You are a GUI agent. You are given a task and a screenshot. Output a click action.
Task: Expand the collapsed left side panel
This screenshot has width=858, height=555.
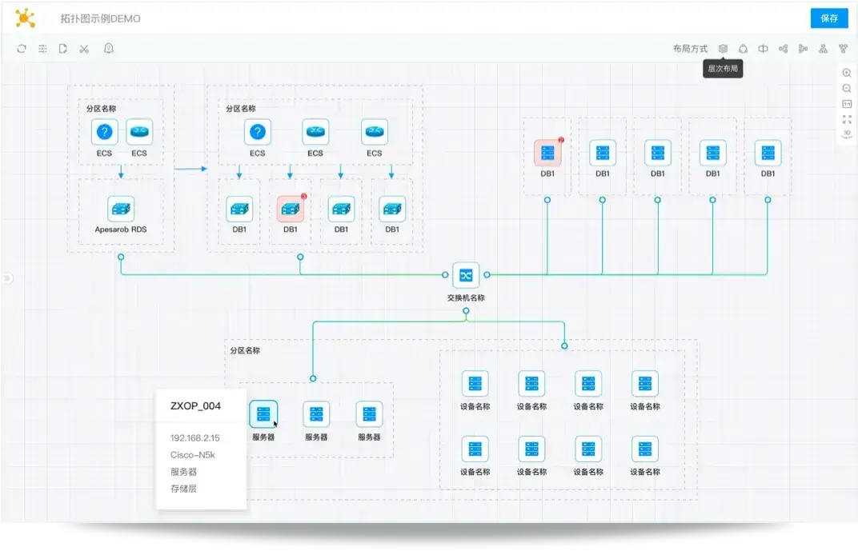pos(7,278)
